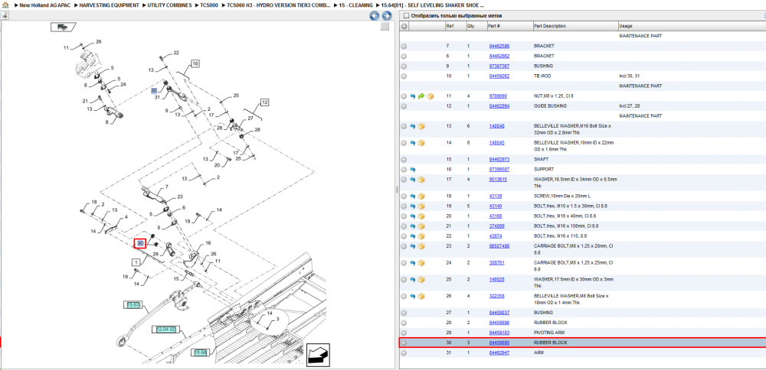Click box icon in ref 26 Belleville washer row

(421, 297)
